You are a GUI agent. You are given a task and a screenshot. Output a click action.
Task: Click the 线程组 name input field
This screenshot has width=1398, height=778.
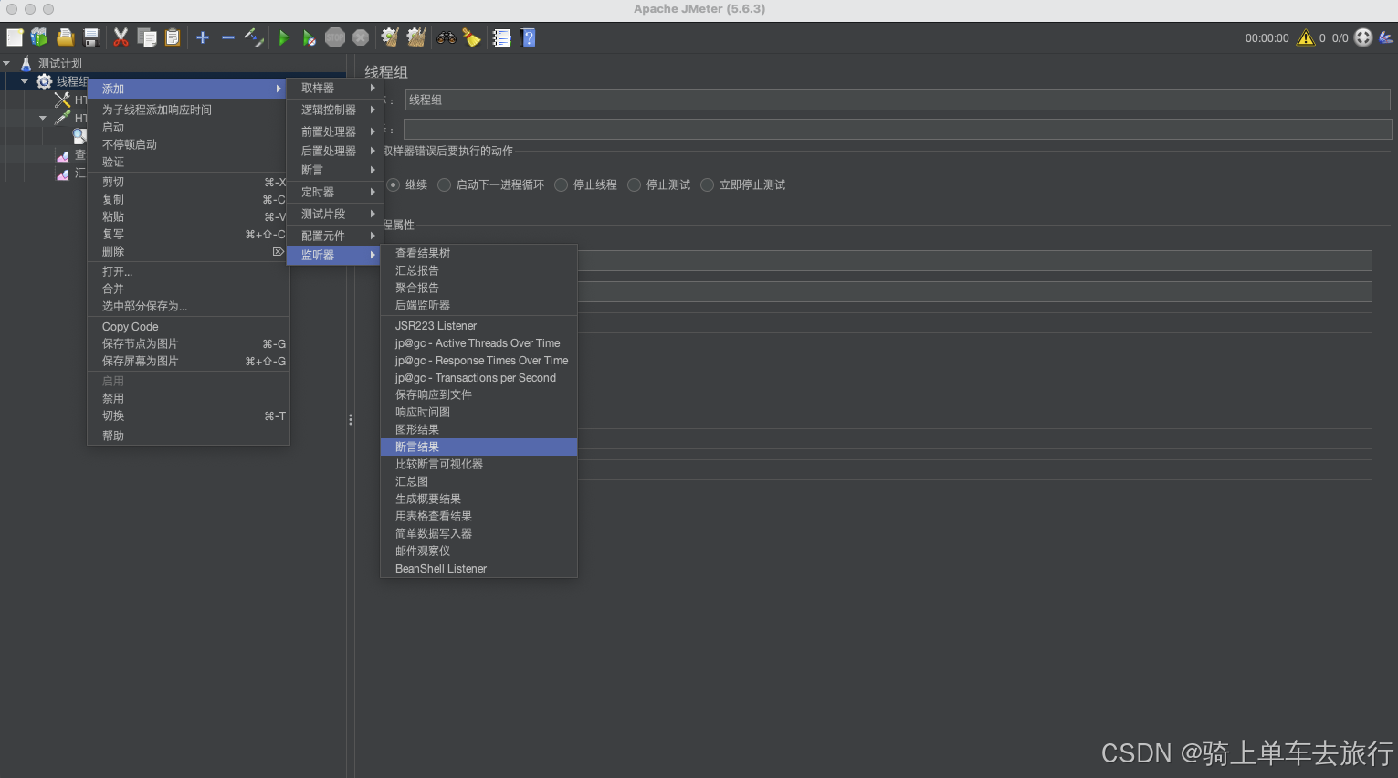click(895, 100)
